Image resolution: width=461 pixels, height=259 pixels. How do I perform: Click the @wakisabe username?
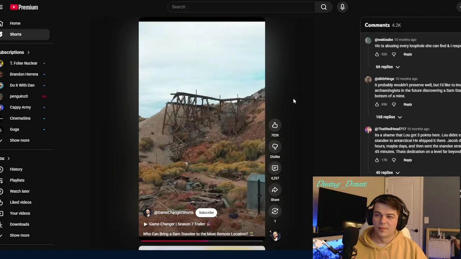tap(384, 40)
